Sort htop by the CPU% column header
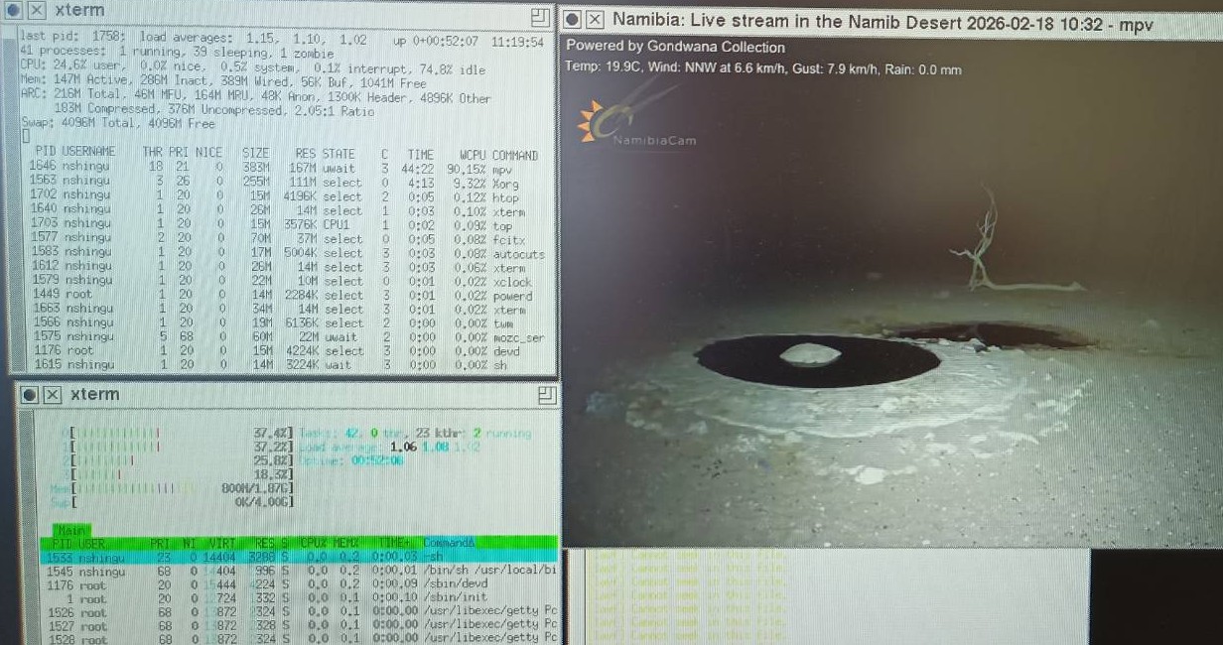The height and width of the screenshot is (645, 1223). [x=315, y=544]
